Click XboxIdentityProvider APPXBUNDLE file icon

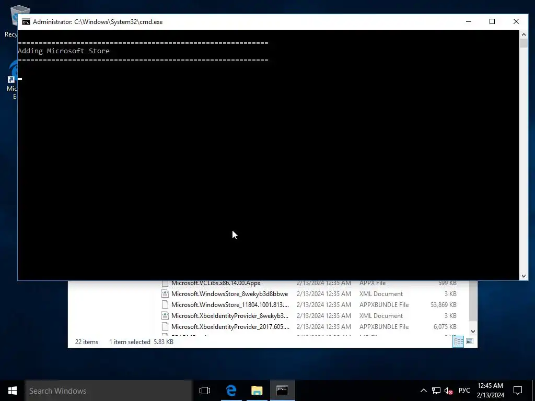pyautogui.click(x=165, y=327)
